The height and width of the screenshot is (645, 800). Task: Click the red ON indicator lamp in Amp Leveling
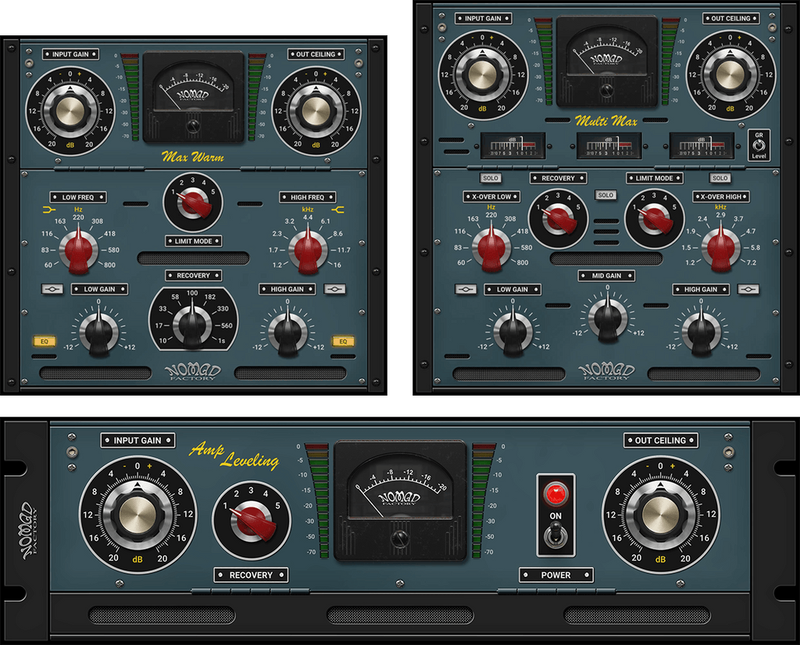point(555,494)
